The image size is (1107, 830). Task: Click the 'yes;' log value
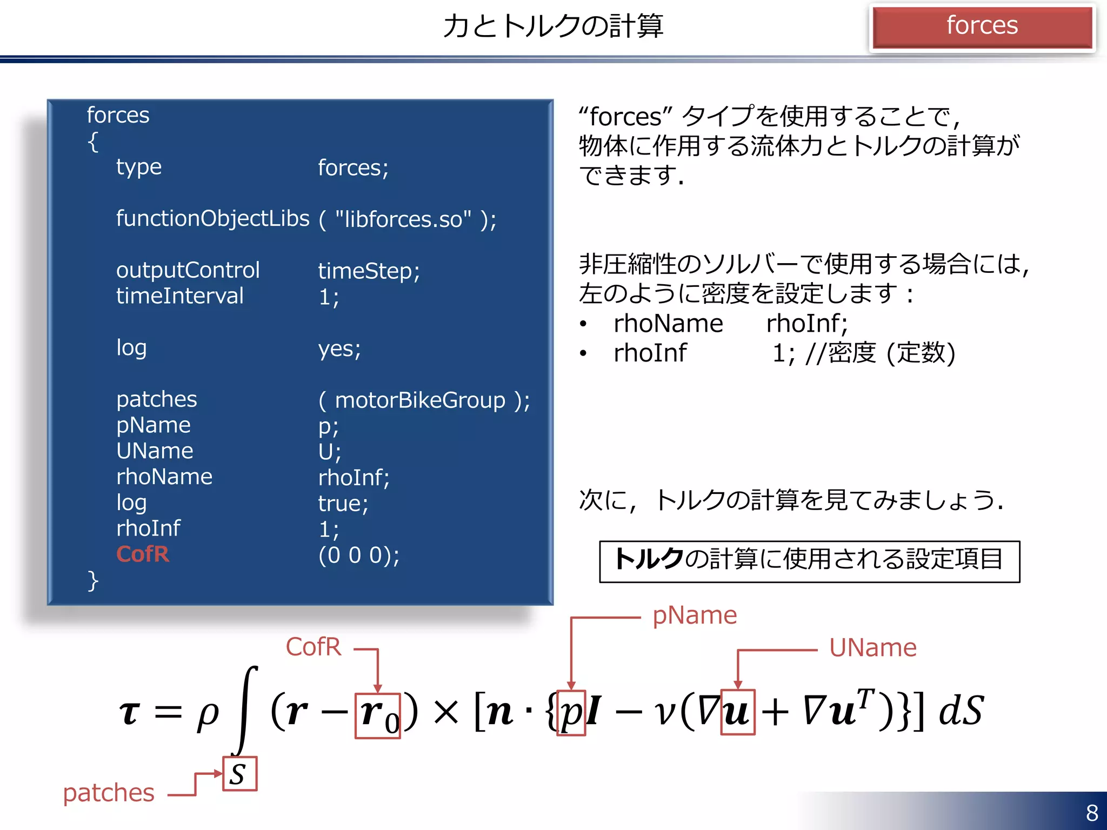pos(339,349)
